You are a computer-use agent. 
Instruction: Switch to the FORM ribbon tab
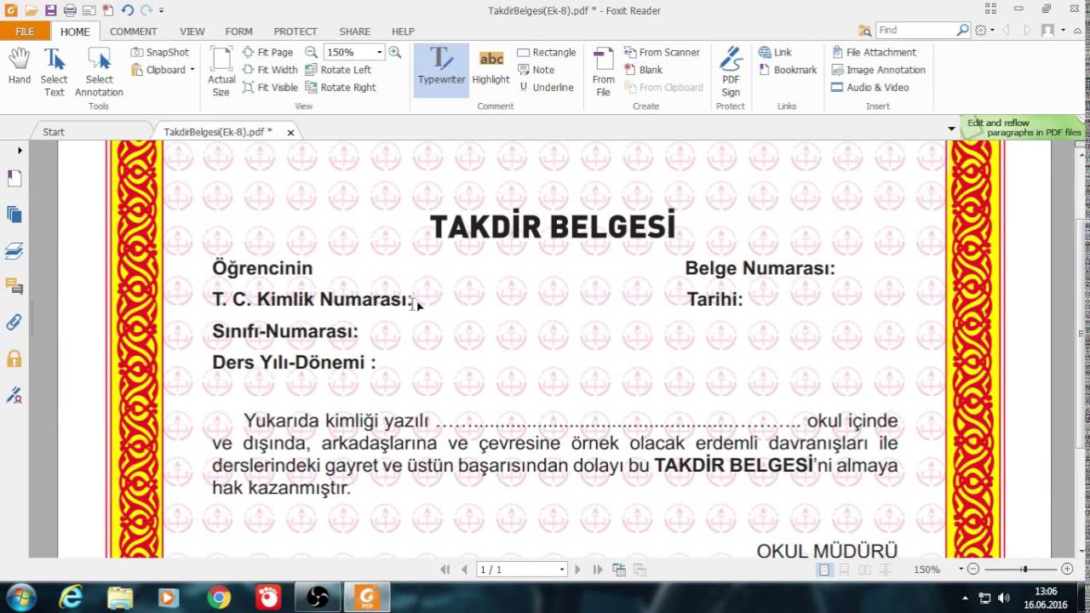(x=239, y=32)
